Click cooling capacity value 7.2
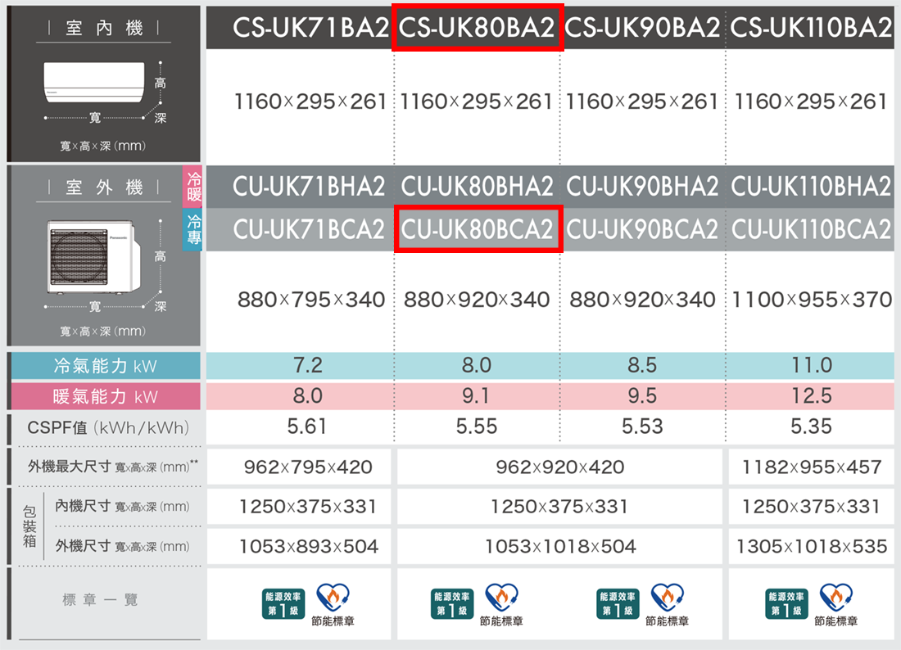Image resolution: width=901 pixels, height=650 pixels. (308, 365)
